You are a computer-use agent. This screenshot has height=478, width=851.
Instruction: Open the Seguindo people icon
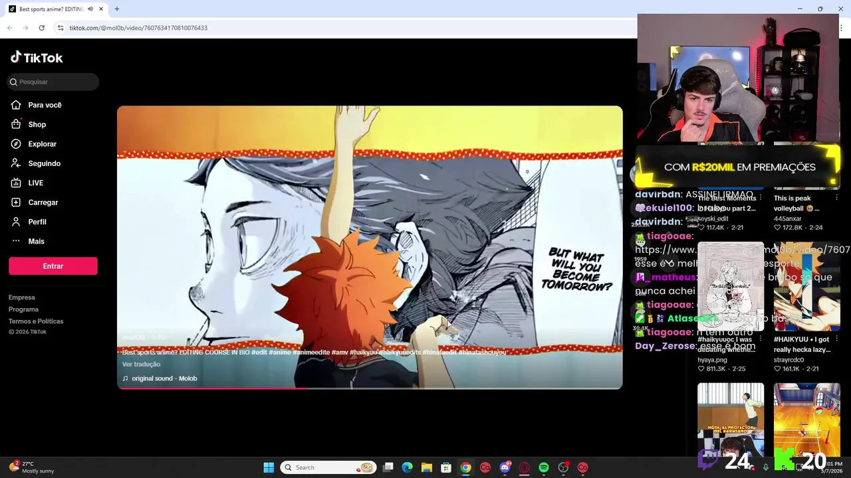(x=16, y=163)
